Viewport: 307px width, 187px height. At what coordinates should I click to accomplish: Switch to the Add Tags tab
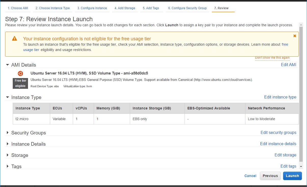[151, 8]
